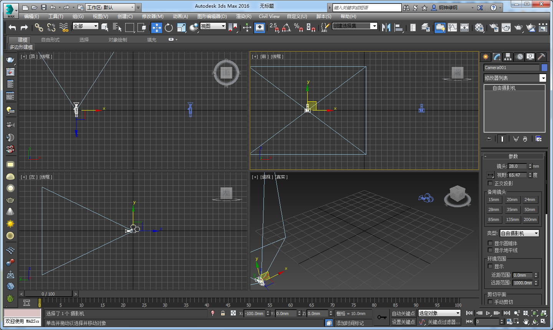Click the 关键点过滤器 button
This screenshot has height=330, width=553.
point(444,322)
